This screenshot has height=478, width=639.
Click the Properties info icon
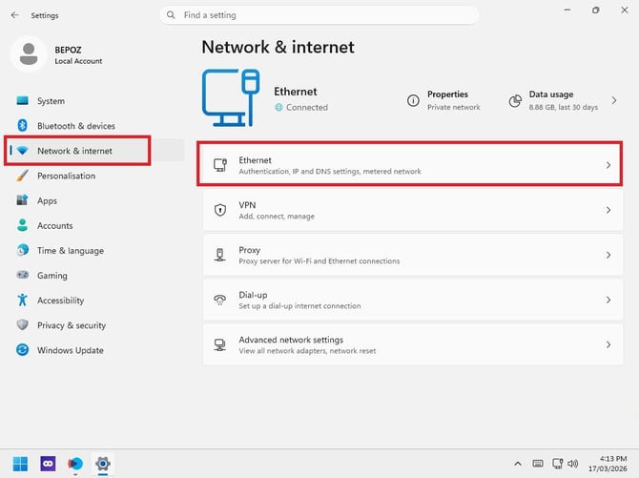point(413,100)
